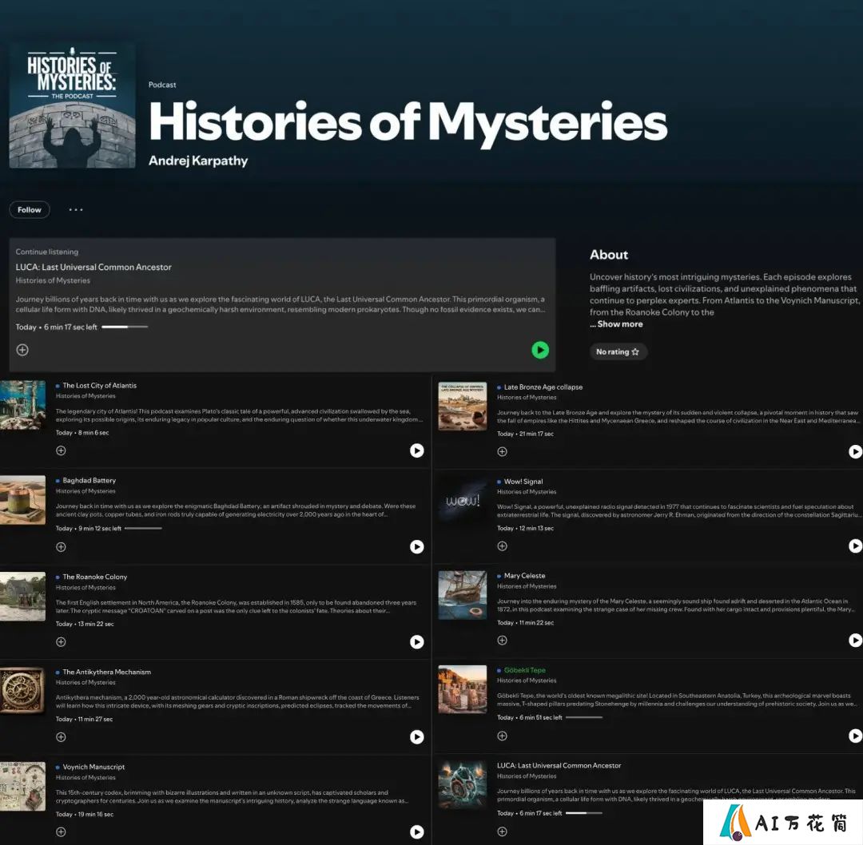863x845 pixels.
Task: Open the Atlantis episode thumbnail
Action: pyautogui.click(x=22, y=405)
